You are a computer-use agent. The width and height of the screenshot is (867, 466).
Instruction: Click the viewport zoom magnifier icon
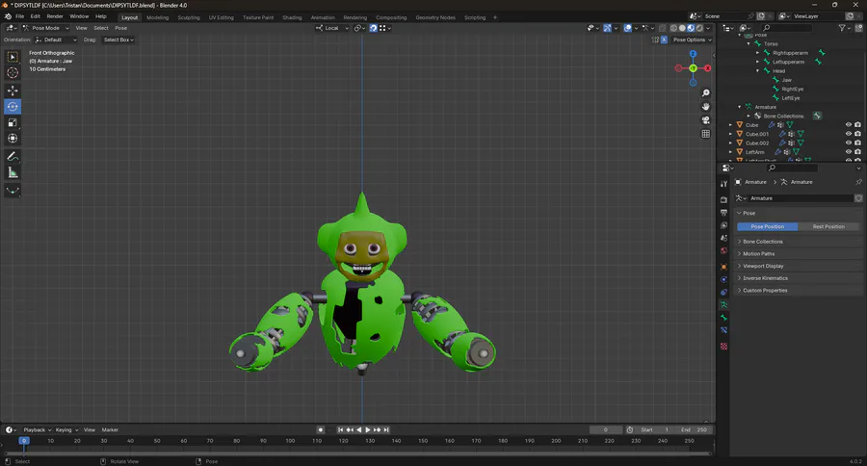pyautogui.click(x=705, y=93)
